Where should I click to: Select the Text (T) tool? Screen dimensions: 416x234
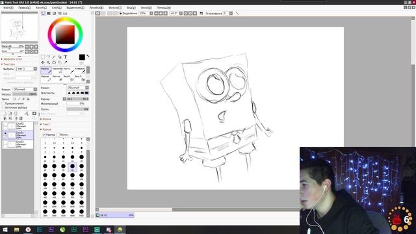click(65, 57)
